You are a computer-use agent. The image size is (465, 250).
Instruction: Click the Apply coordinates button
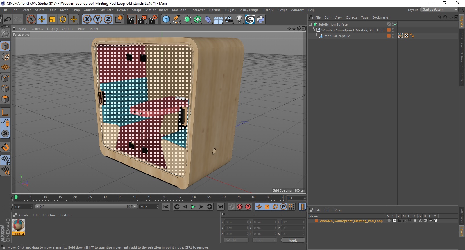(x=293, y=240)
